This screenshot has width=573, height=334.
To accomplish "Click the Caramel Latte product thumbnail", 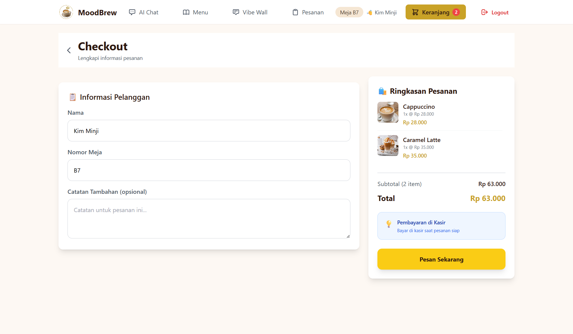I will tap(388, 146).
